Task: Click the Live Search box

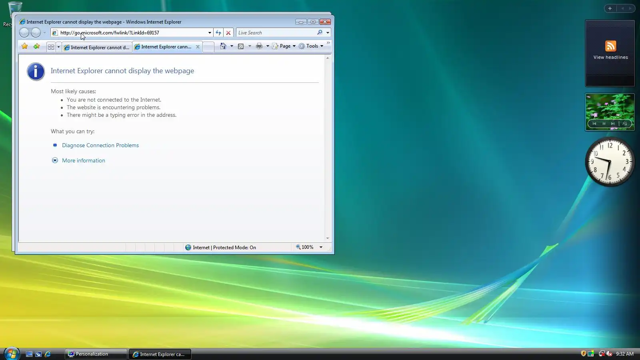Action: tap(276, 33)
